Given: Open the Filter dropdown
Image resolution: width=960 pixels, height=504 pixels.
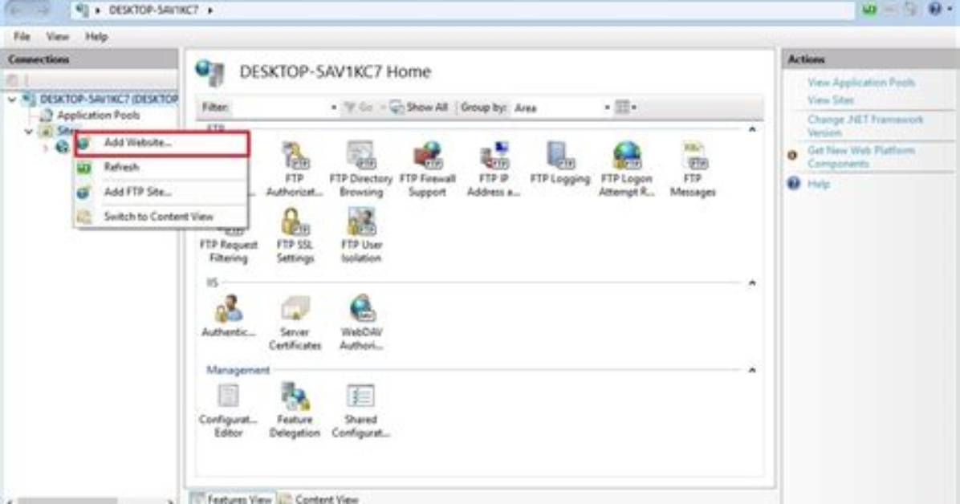Looking at the screenshot, I should (334, 108).
